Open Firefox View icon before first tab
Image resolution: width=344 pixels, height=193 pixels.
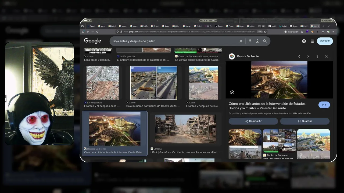tap(83, 26)
